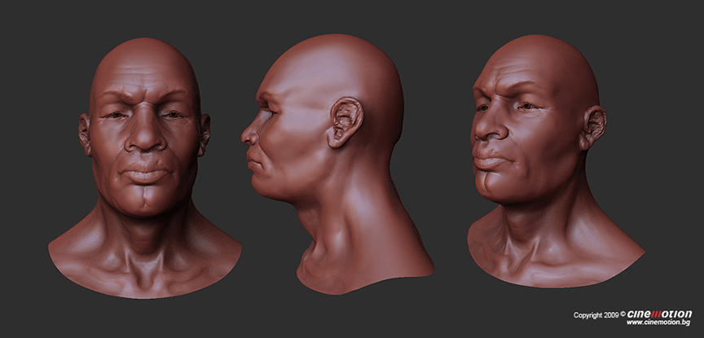Click the ear on the side-profile head
The width and height of the screenshot is (704, 338).
(344, 122)
